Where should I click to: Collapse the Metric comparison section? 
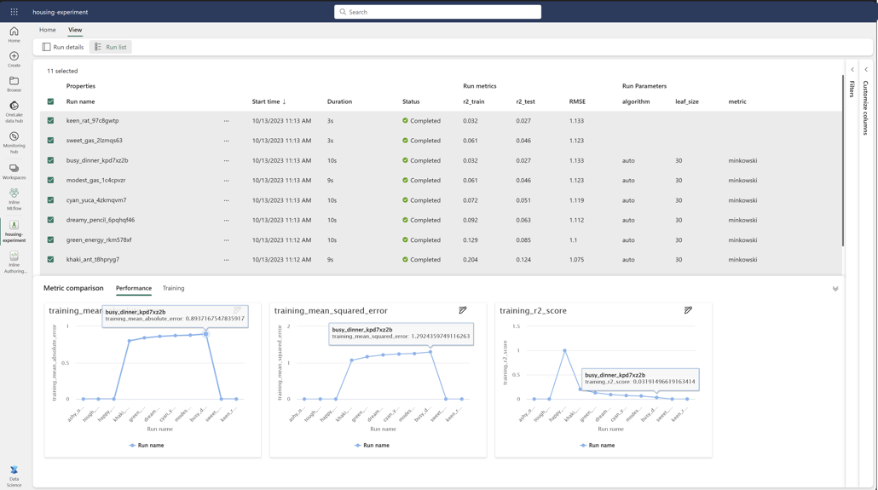(x=835, y=289)
